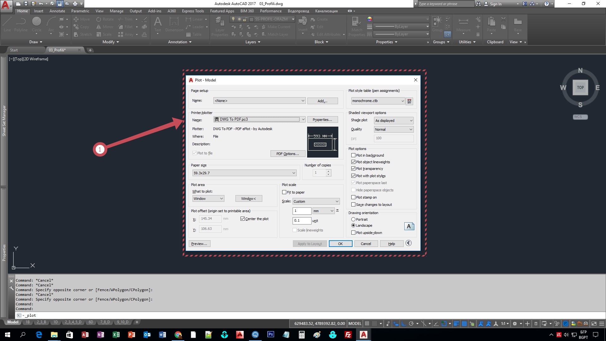Open Excel from the Windows taskbar
Screen dimensions: 606x341
(x=116, y=335)
